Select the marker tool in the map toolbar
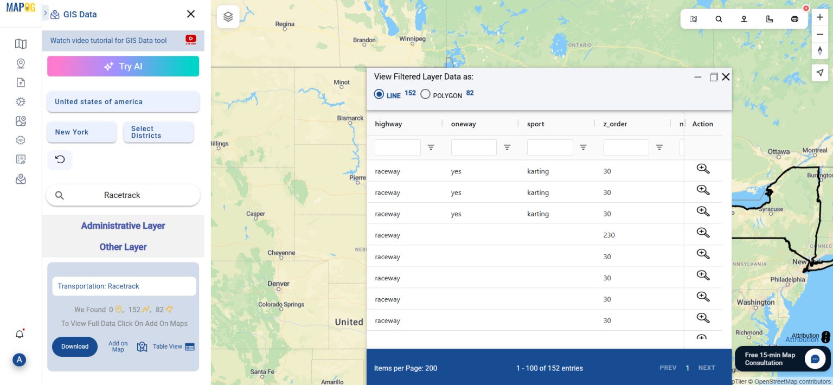The image size is (833, 385). [744, 18]
